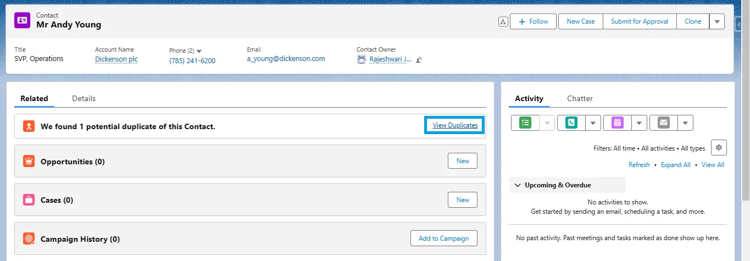Open dropdown arrow next to New Event
This screenshot has width=750, height=261.
638,123
